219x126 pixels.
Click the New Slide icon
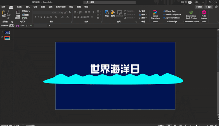18,12
